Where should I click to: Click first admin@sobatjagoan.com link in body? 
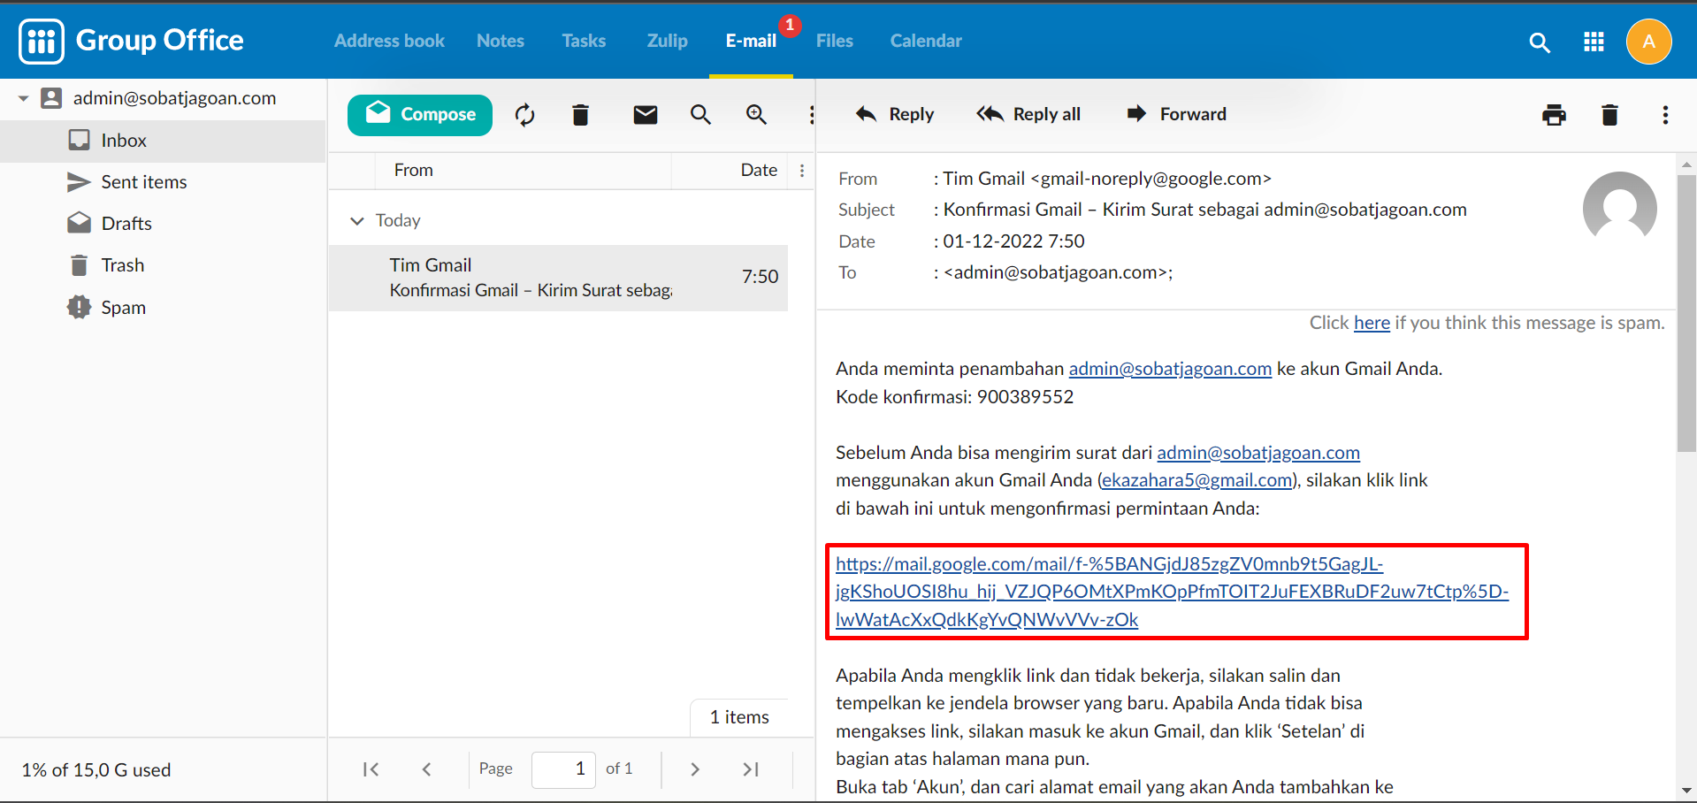[1170, 369]
